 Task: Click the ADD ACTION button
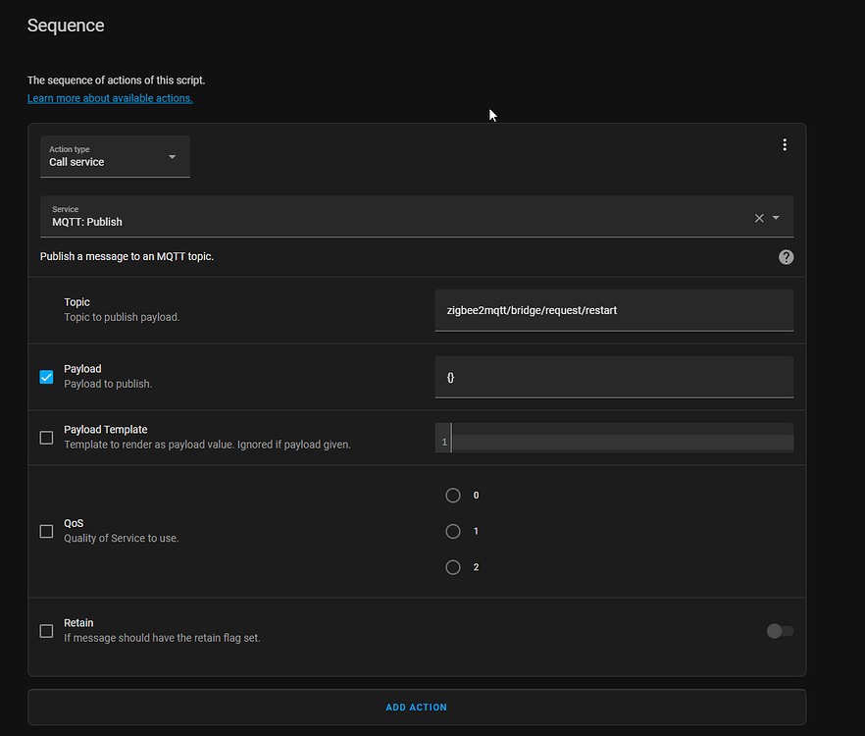click(x=417, y=707)
